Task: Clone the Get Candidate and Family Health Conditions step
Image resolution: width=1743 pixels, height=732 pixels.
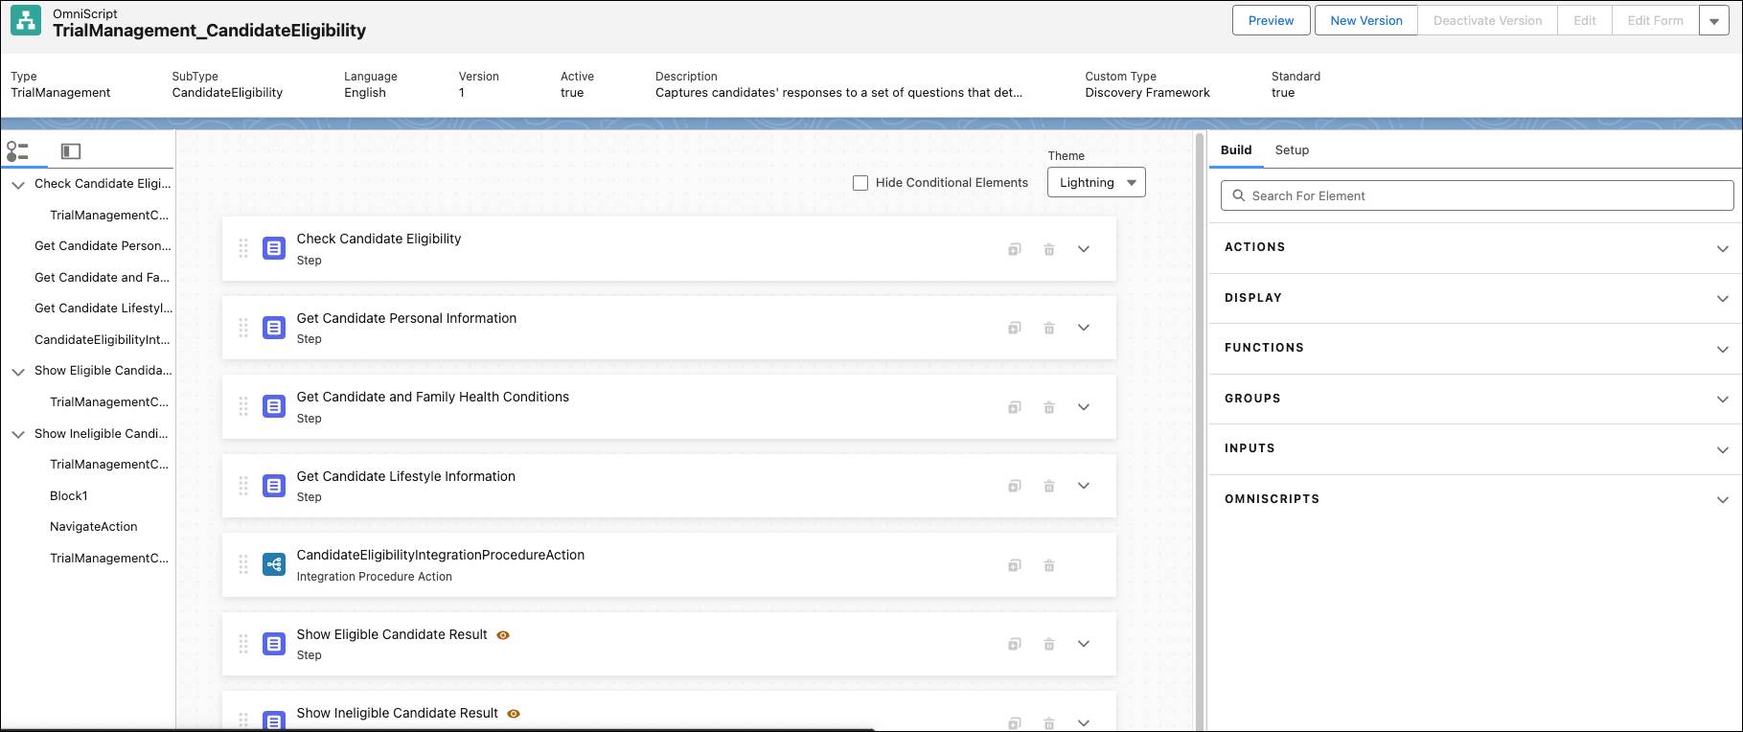Action: pos(1014,407)
